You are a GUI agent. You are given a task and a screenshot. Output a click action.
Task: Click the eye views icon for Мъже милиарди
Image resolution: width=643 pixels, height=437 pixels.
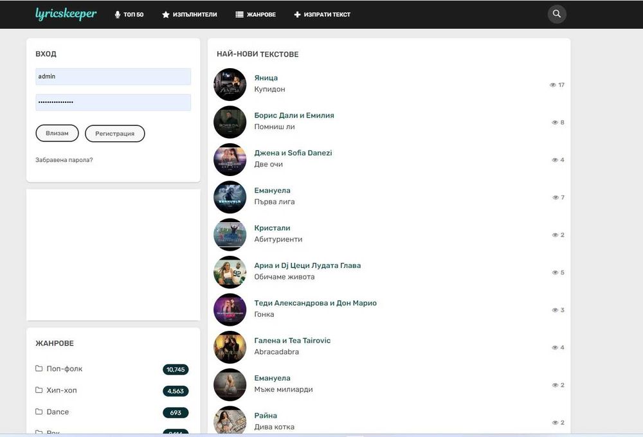[555, 385]
